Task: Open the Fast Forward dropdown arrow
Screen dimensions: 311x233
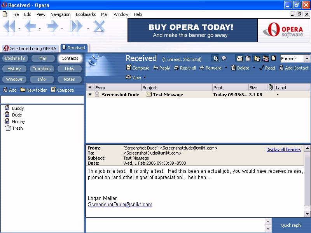Action: 88,28
